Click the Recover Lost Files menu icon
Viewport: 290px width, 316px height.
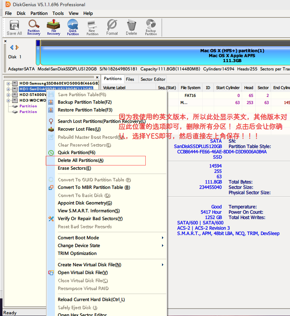tap(51, 129)
